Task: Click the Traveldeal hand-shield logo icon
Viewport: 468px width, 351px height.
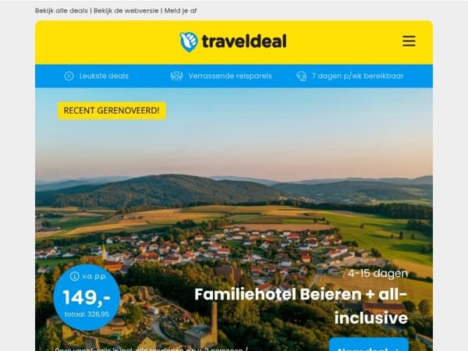Action: pyautogui.click(x=189, y=42)
